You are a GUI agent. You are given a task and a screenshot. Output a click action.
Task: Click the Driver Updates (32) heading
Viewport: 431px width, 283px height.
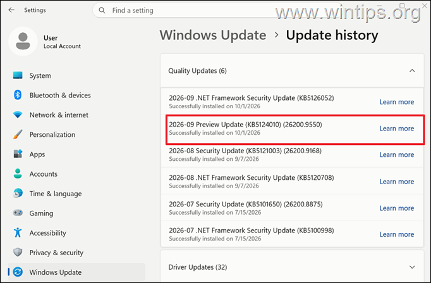(198, 267)
